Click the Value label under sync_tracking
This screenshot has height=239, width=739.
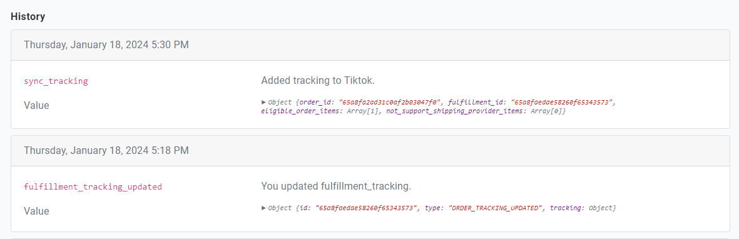pos(36,105)
